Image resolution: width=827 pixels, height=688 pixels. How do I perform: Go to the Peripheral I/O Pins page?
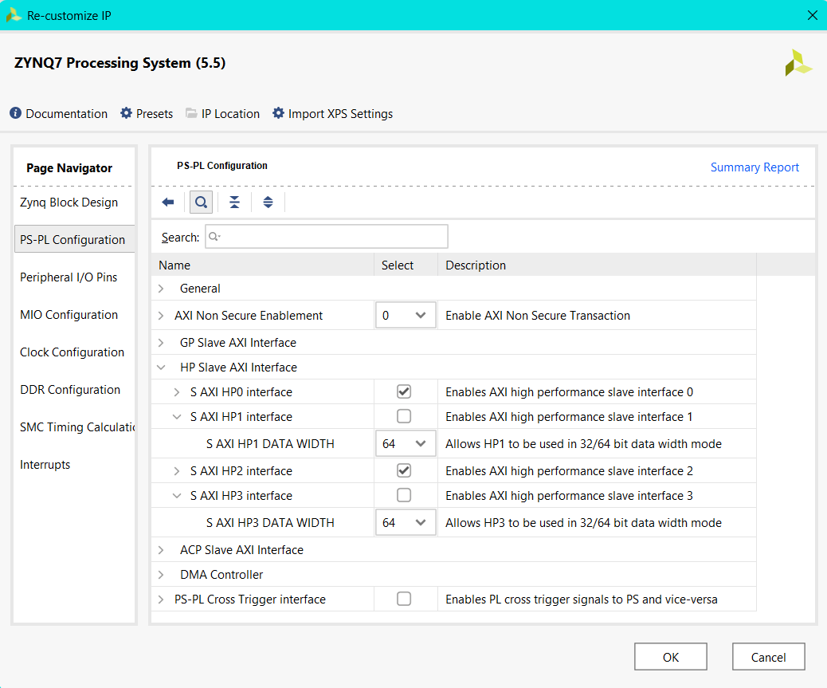pyautogui.click(x=69, y=277)
